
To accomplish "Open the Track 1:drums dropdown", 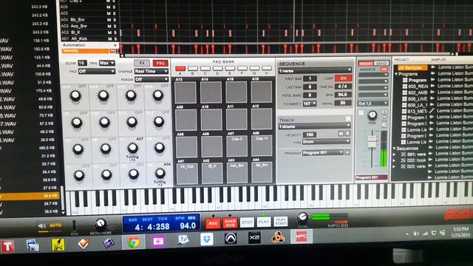I will click(x=315, y=126).
